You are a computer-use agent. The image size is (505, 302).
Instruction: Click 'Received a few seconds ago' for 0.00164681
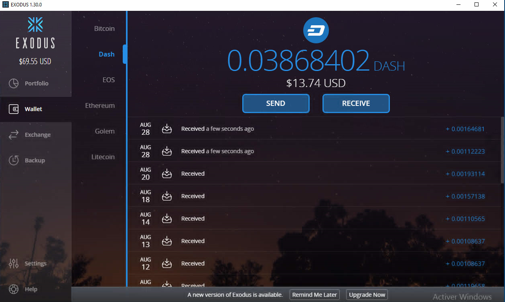pyautogui.click(x=217, y=129)
